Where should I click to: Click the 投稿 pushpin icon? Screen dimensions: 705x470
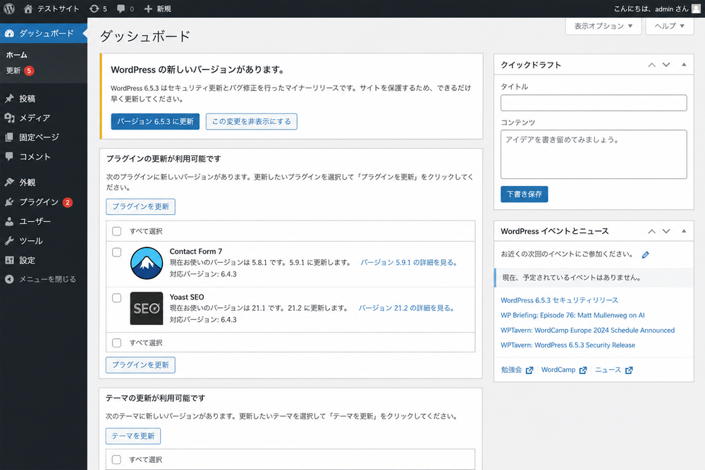(9, 99)
